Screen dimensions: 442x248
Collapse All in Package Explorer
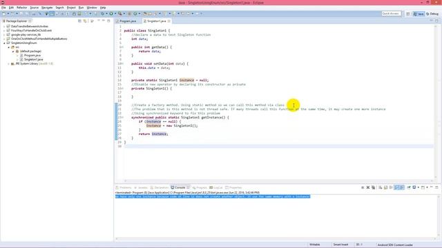80,21
